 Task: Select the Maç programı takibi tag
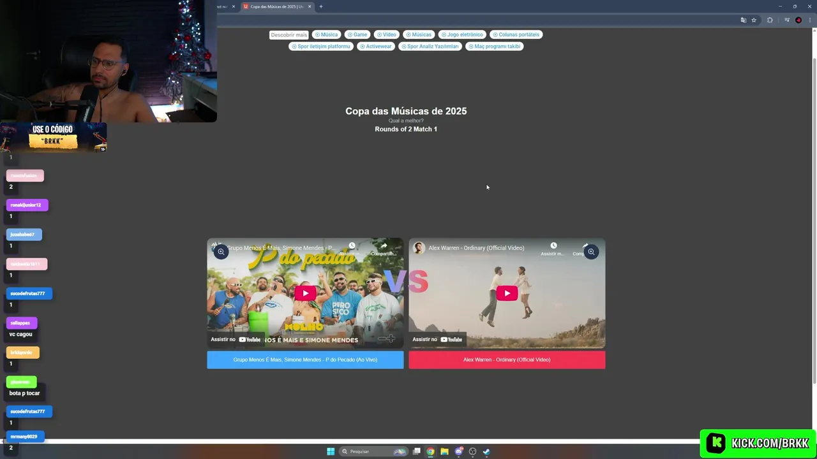(x=494, y=46)
